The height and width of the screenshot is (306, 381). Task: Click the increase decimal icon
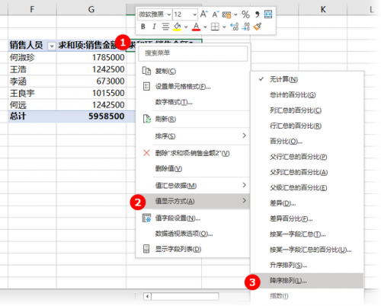coord(234,27)
